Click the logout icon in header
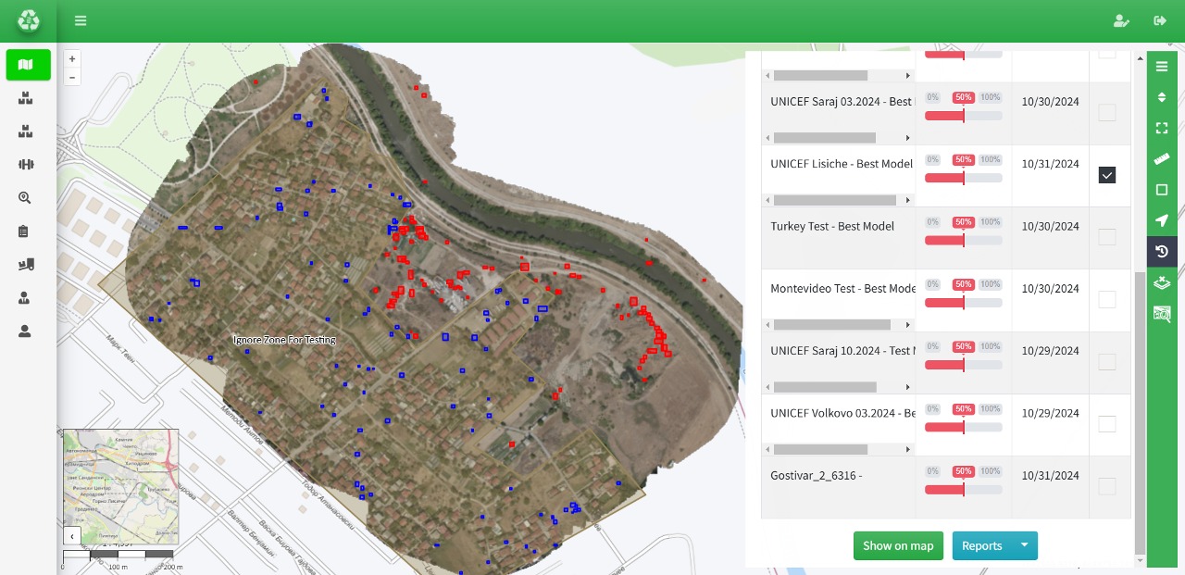The height and width of the screenshot is (575, 1185). click(1160, 20)
